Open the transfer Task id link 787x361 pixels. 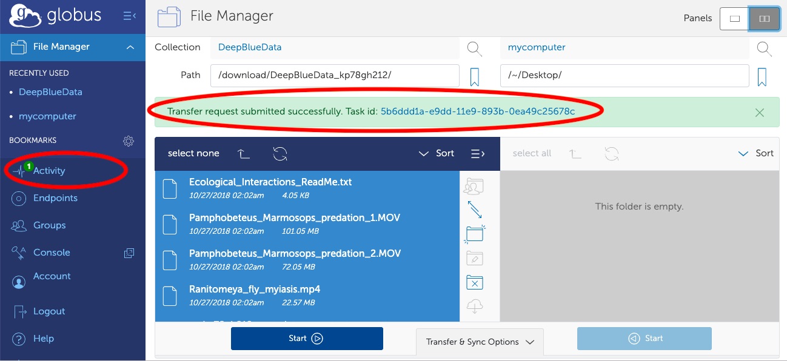[478, 111]
